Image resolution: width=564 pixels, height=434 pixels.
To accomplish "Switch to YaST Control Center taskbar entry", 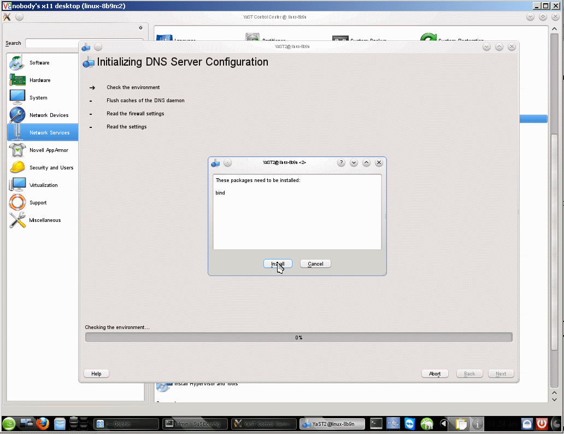I will (263, 424).
